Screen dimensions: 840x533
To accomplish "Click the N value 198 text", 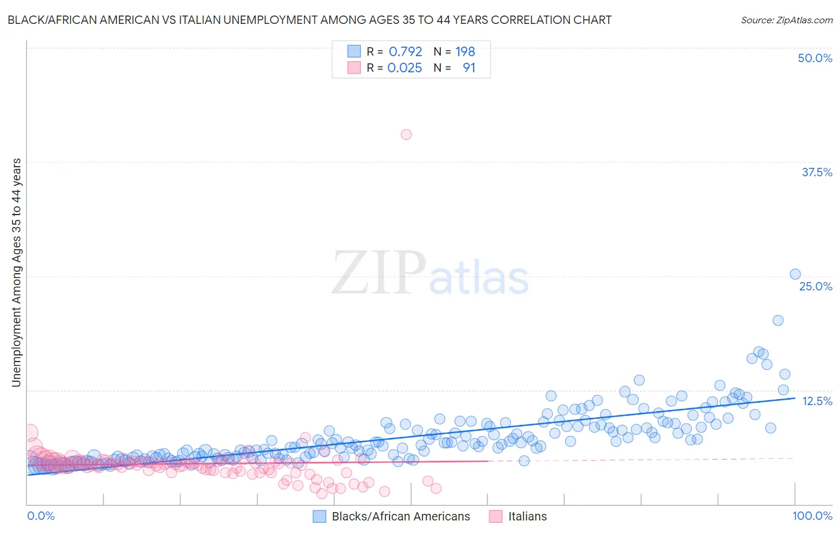I will pyautogui.click(x=465, y=51).
